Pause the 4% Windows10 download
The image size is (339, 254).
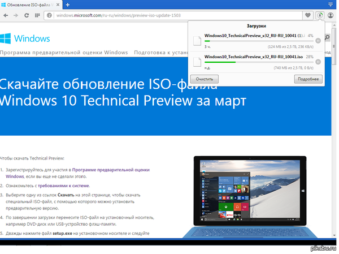coord(318,41)
